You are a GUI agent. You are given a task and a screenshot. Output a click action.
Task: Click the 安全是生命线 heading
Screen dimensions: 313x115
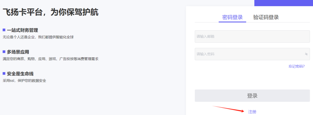click(20, 74)
